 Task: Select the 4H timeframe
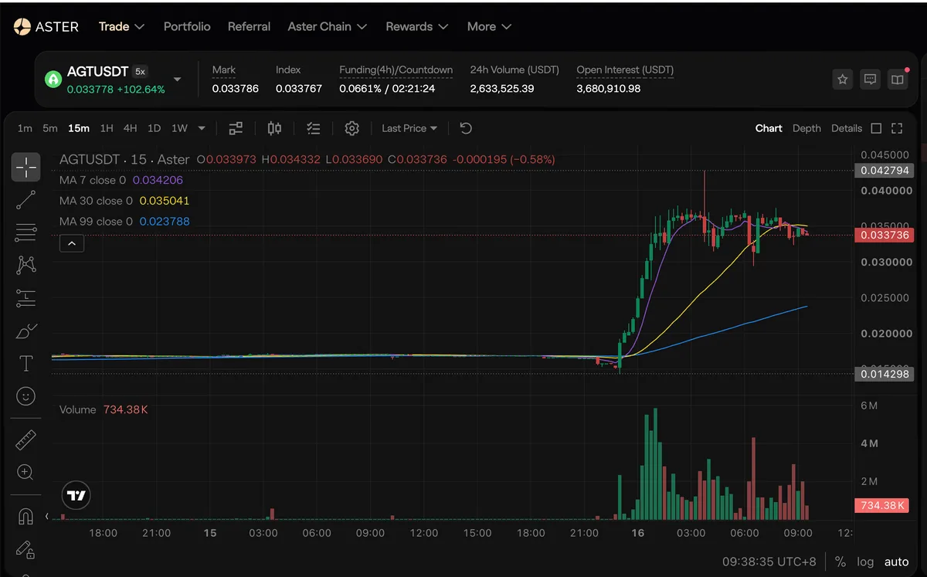130,128
